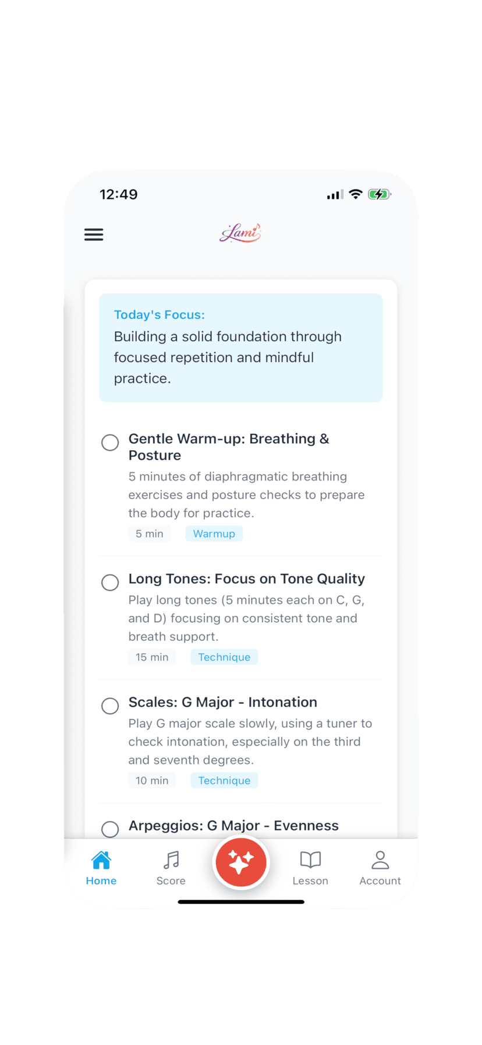Screen dimensions: 482x1045
Task: Complete the Scales G Major task
Action: [110, 706]
